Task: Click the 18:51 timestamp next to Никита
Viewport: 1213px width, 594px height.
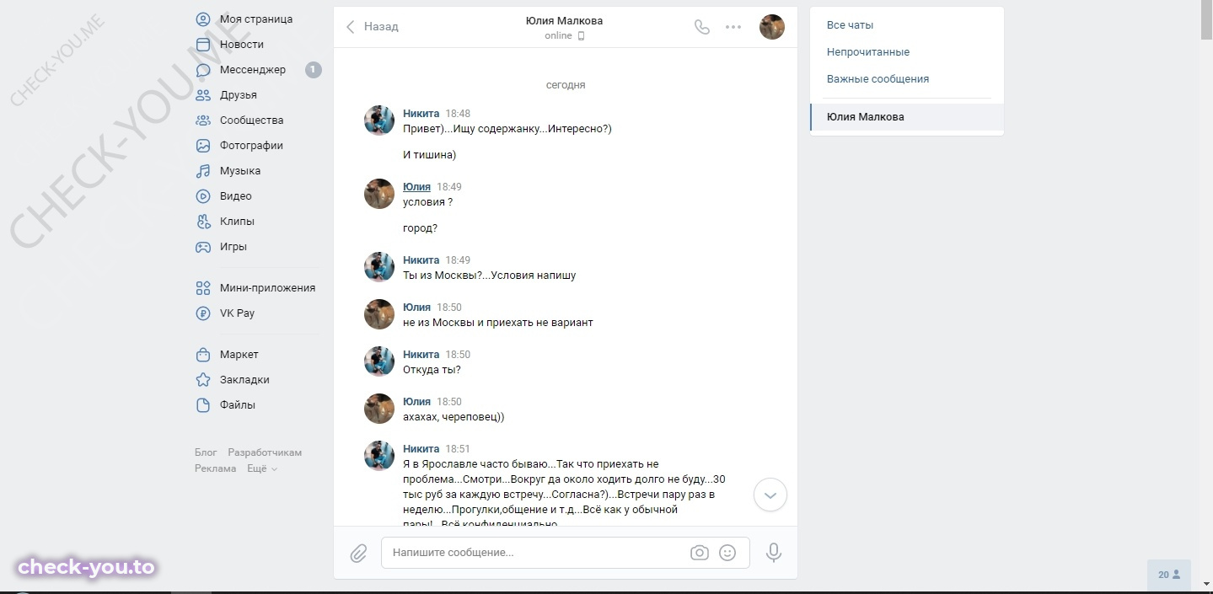Action: tap(458, 449)
